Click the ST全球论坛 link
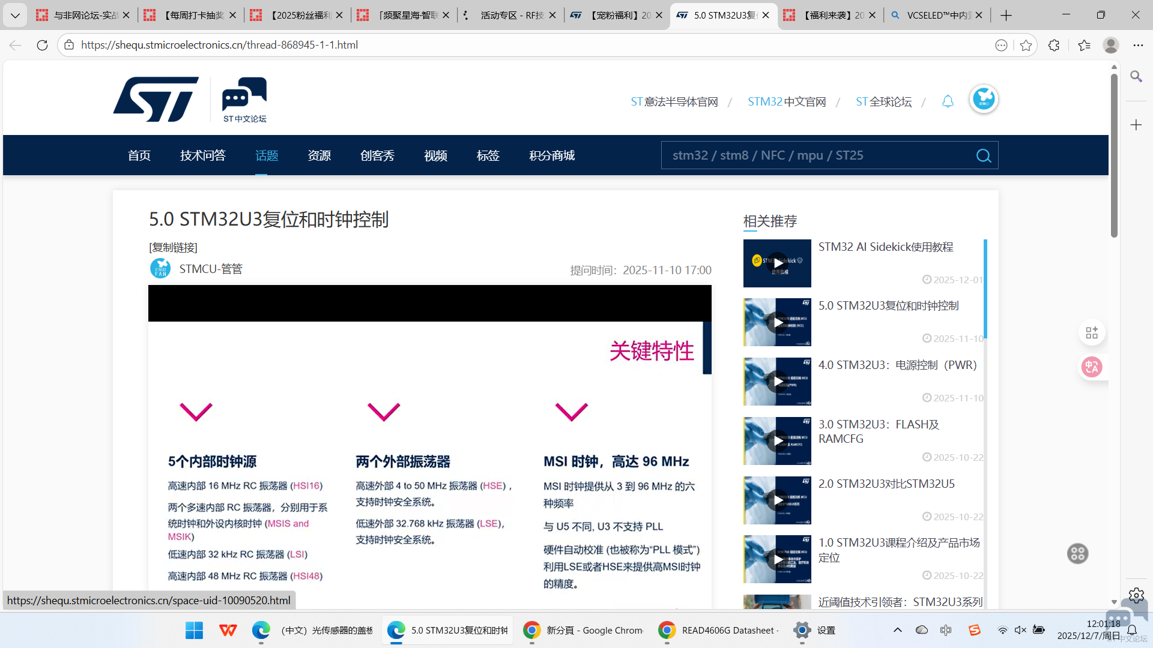 coord(883,101)
